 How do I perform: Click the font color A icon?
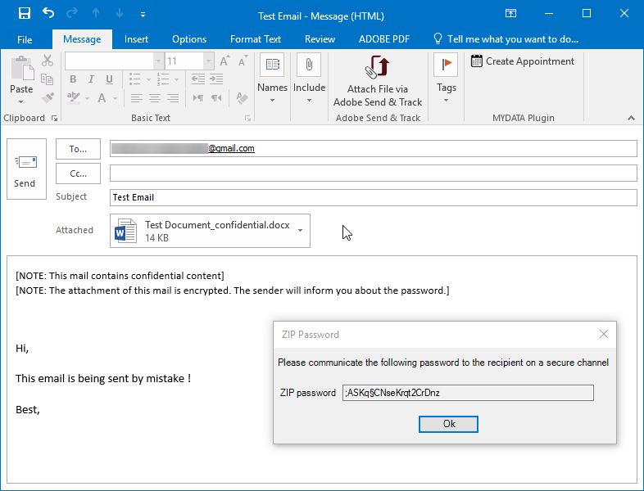(102, 98)
